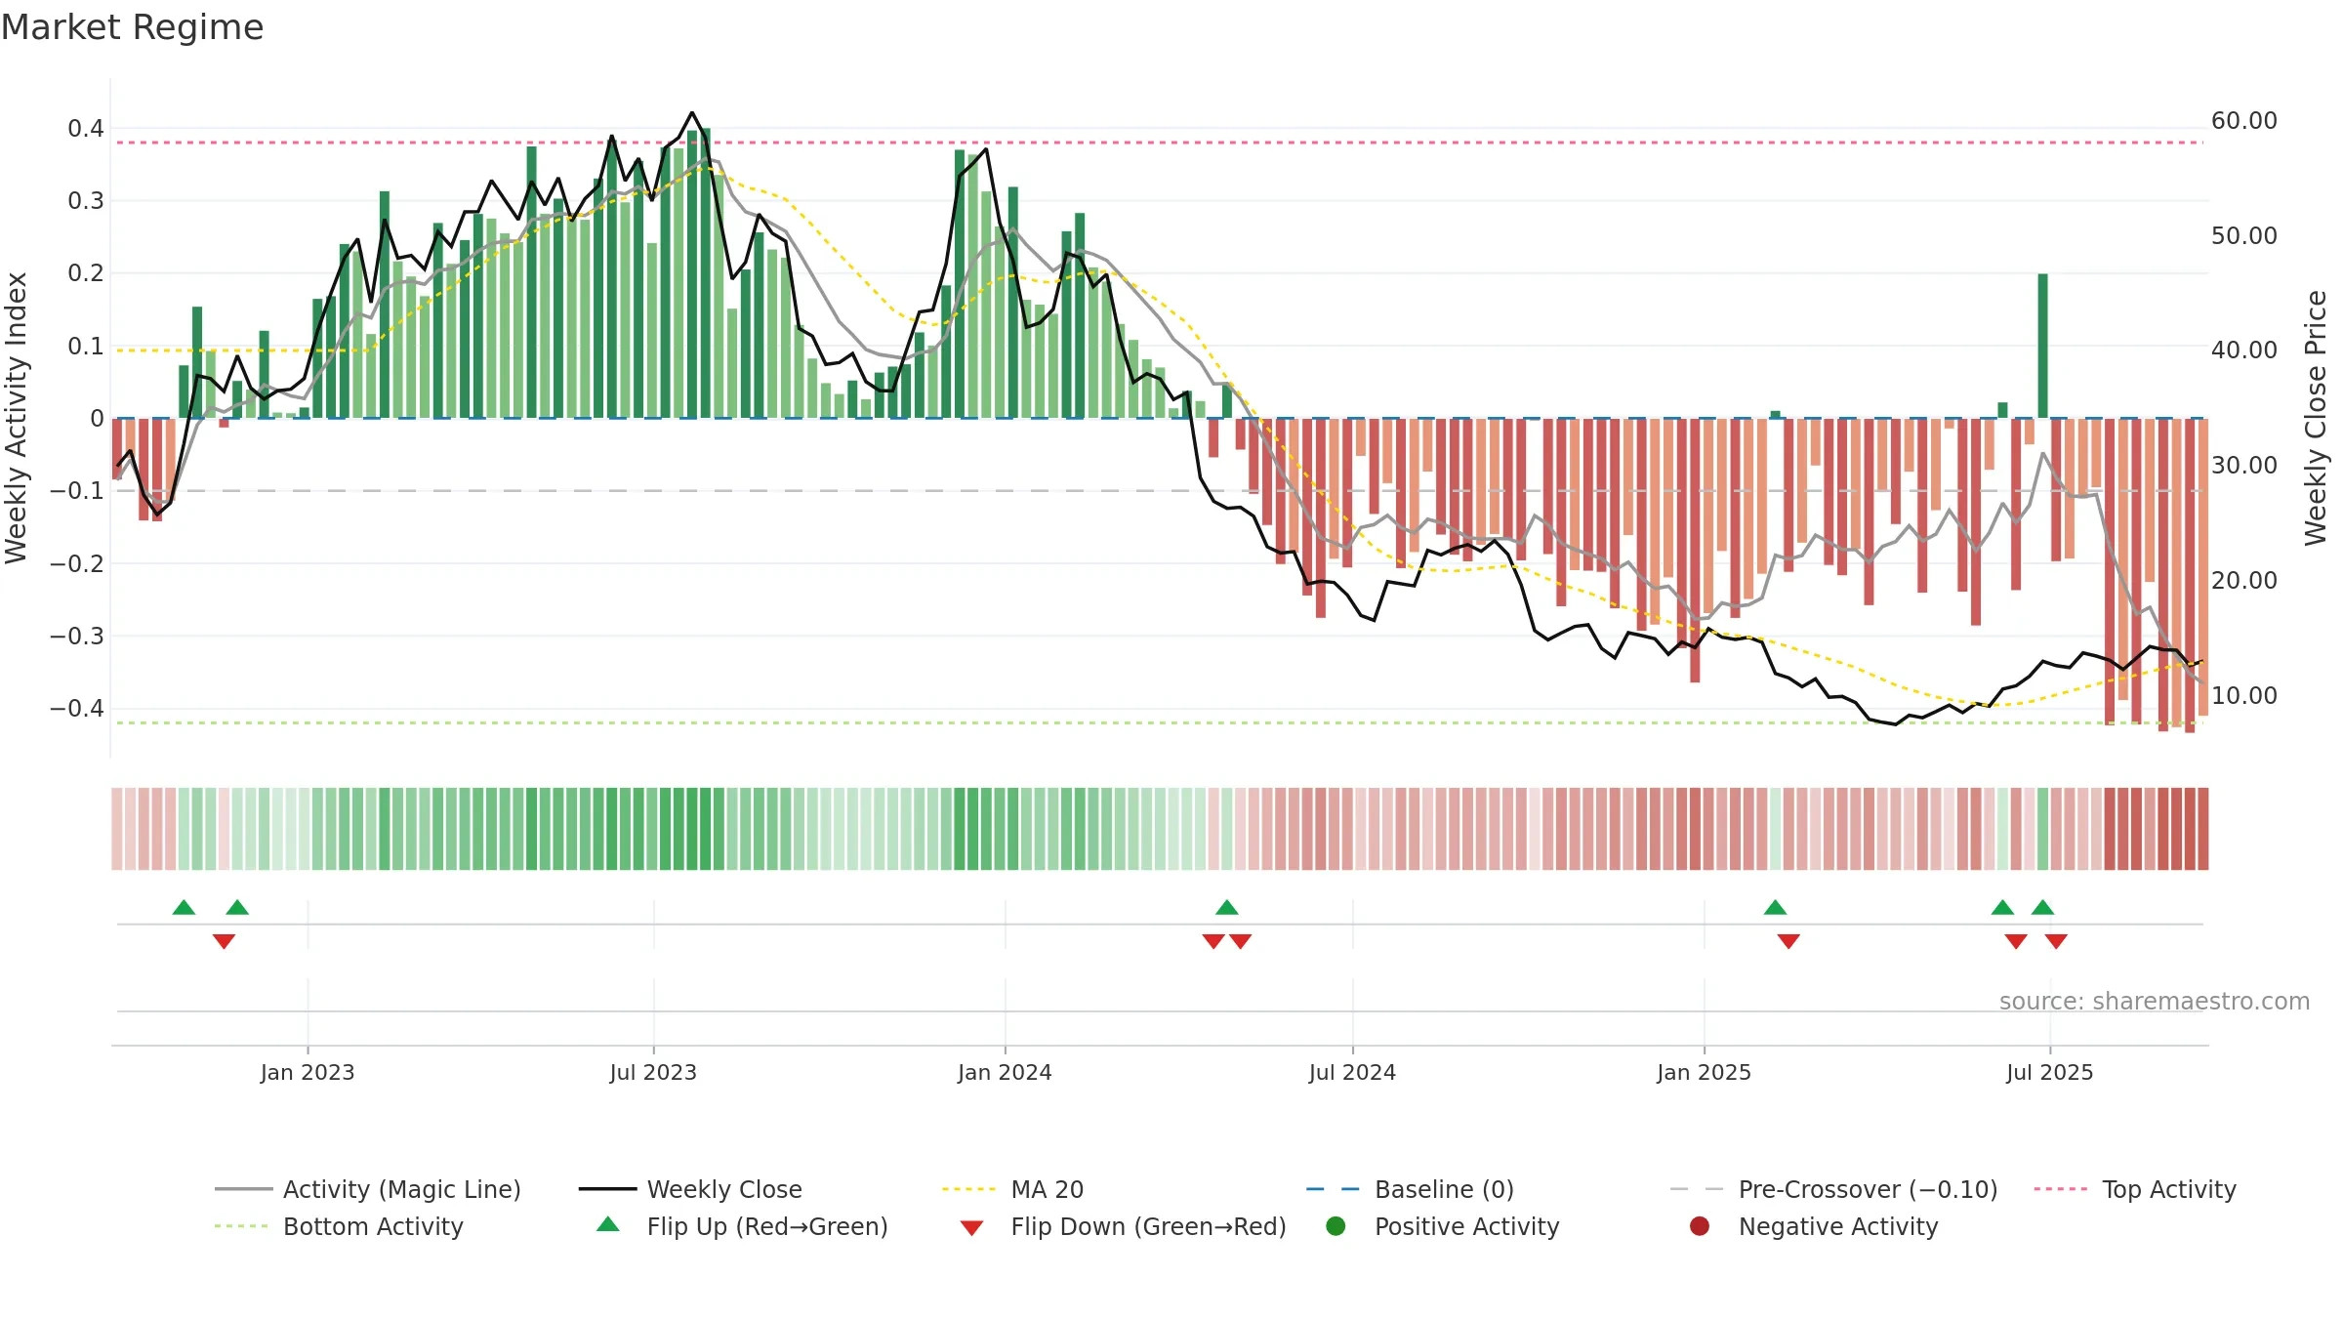
Task: Toggle the Top Activity legend entry
Action: (x=2135, y=1189)
